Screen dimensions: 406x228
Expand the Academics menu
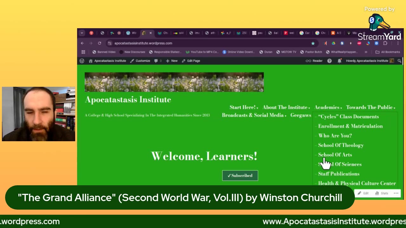(x=328, y=107)
